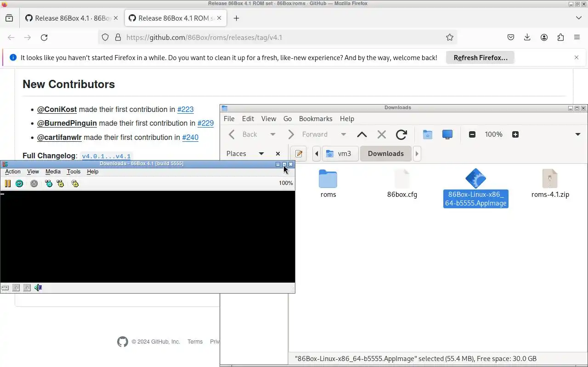Select the vm3 path bar button
This screenshot has width=588, height=367.
click(x=339, y=154)
